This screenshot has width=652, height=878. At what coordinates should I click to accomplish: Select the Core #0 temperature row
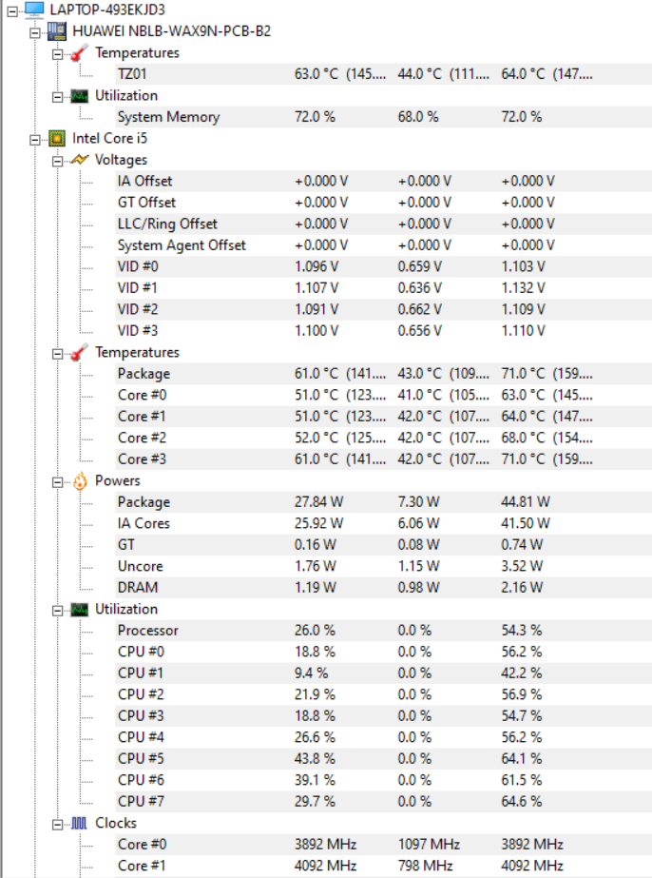(383, 395)
